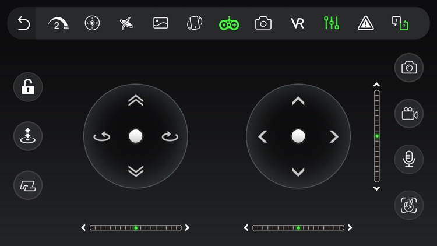
Task: Toggle the green gamepad joystick control
Action: coord(229,23)
